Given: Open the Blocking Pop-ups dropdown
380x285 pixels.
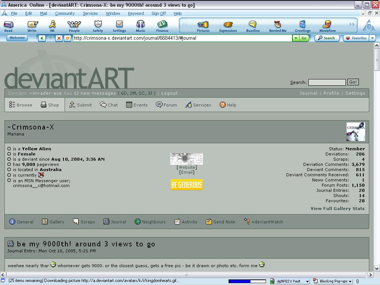Looking at the screenshot, I should pos(350,281).
